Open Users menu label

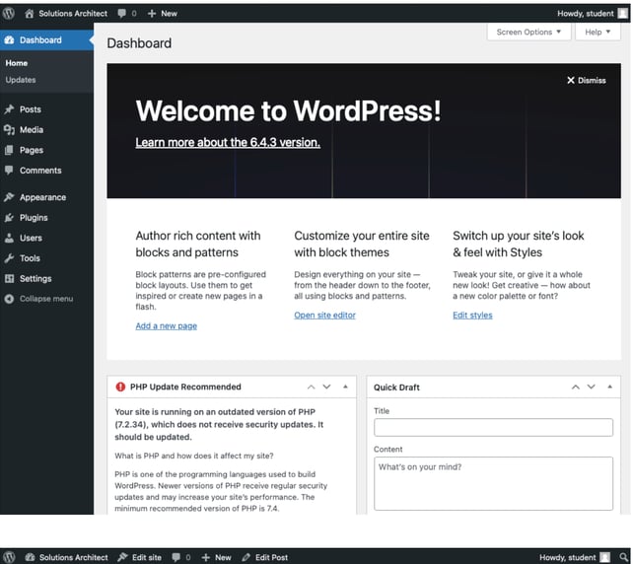coord(31,238)
